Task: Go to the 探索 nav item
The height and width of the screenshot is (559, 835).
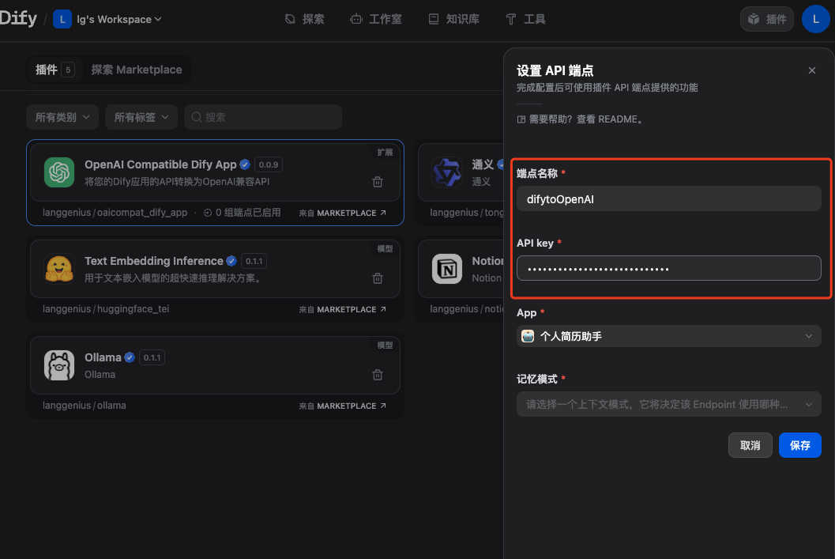Action: (x=305, y=20)
